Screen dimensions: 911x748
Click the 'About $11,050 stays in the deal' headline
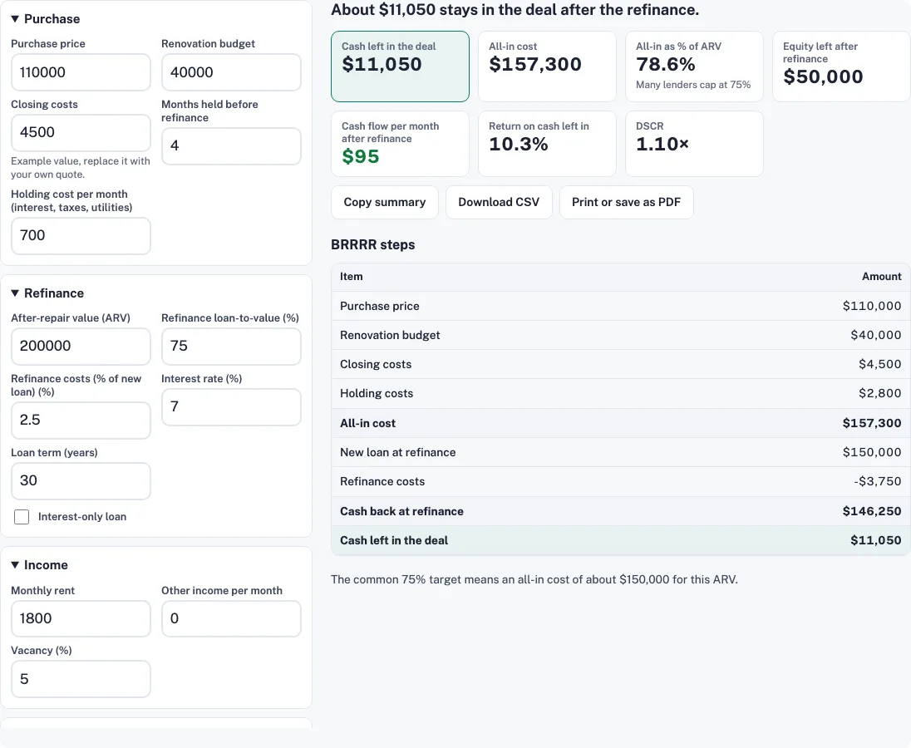click(x=515, y=10)
